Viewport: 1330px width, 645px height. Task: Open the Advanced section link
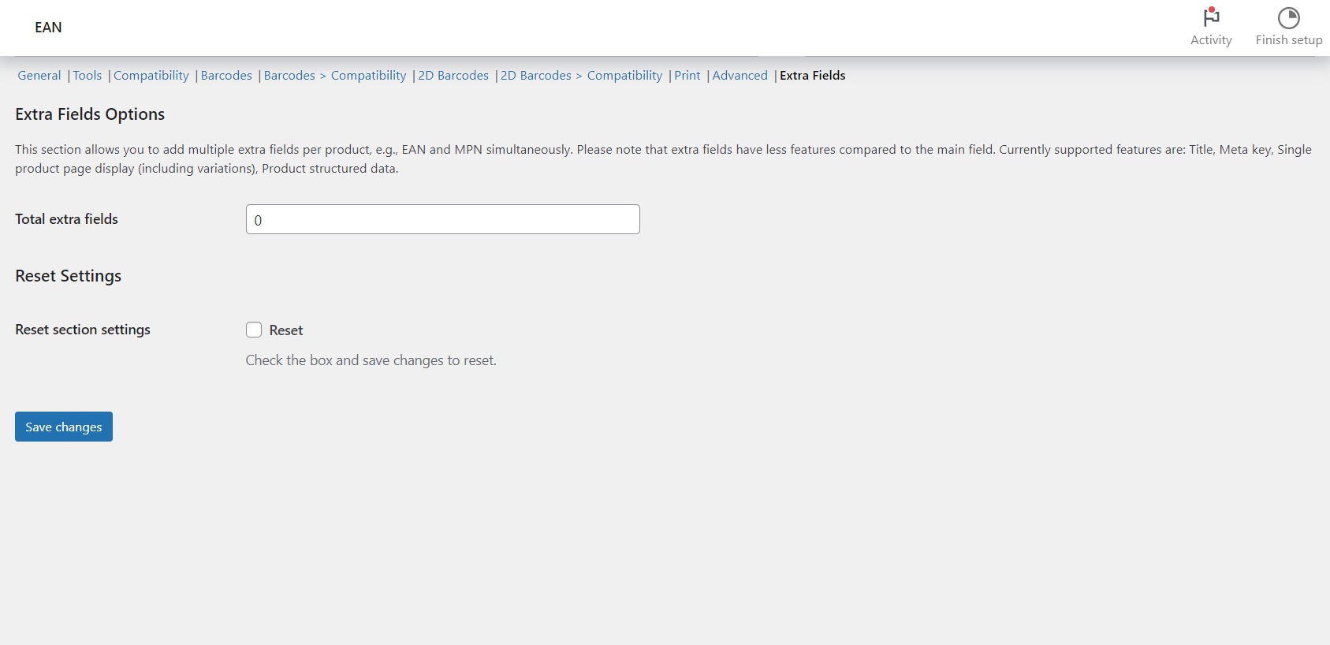(740, 76)
